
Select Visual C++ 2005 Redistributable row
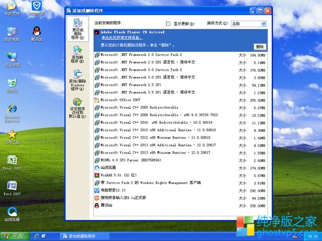pos(180,107)
